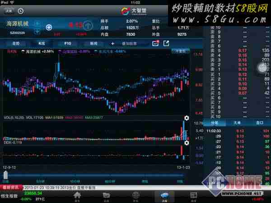Screen dimensions: 271x203
Task: Tap the 总额 1525万 value
Action: click(132, 28)
